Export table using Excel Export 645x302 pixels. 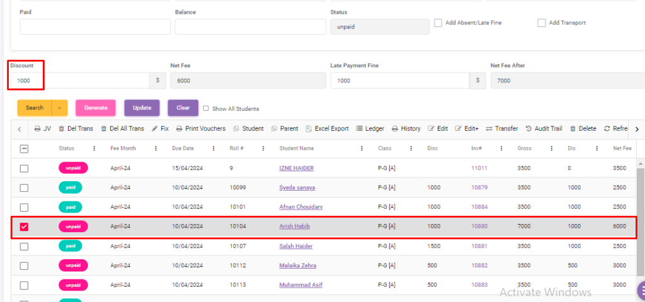tap(309, 128)
